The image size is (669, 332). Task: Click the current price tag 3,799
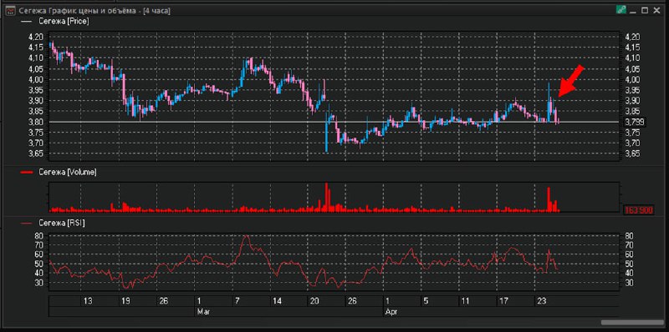(634, 123)
